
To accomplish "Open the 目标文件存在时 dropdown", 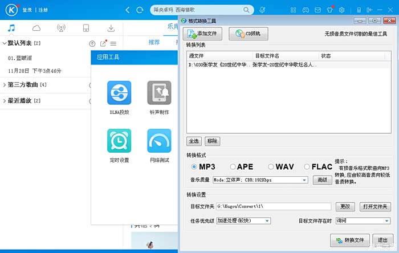I will (x=386, y=221).
